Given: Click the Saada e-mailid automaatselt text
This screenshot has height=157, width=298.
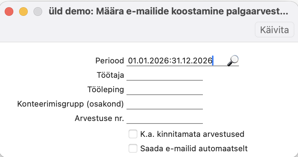Looking at the screenshot, I should point(194,148).
